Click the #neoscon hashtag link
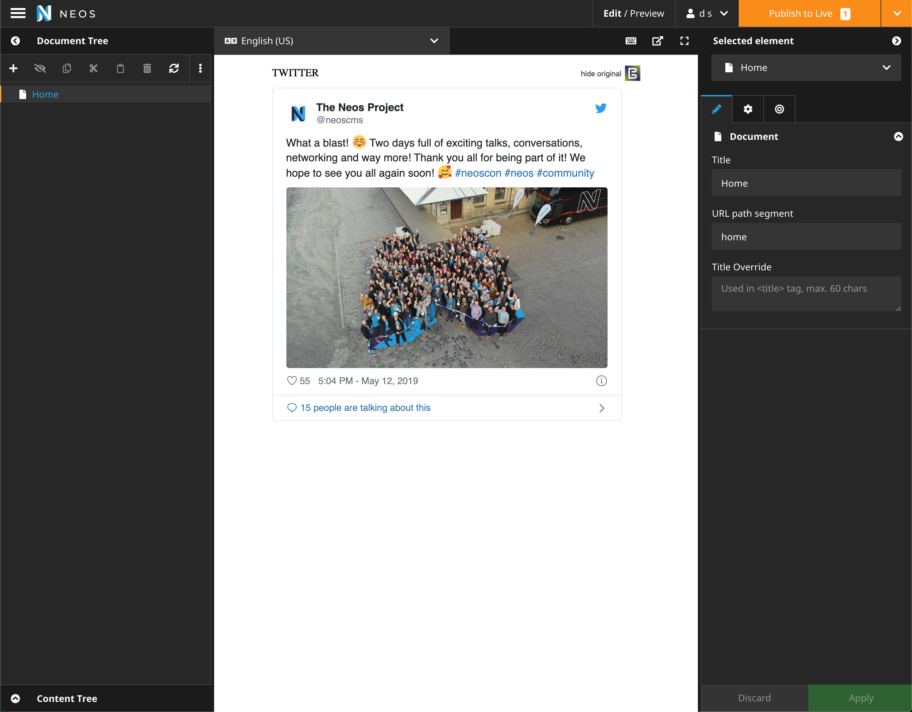 point(478,173)
